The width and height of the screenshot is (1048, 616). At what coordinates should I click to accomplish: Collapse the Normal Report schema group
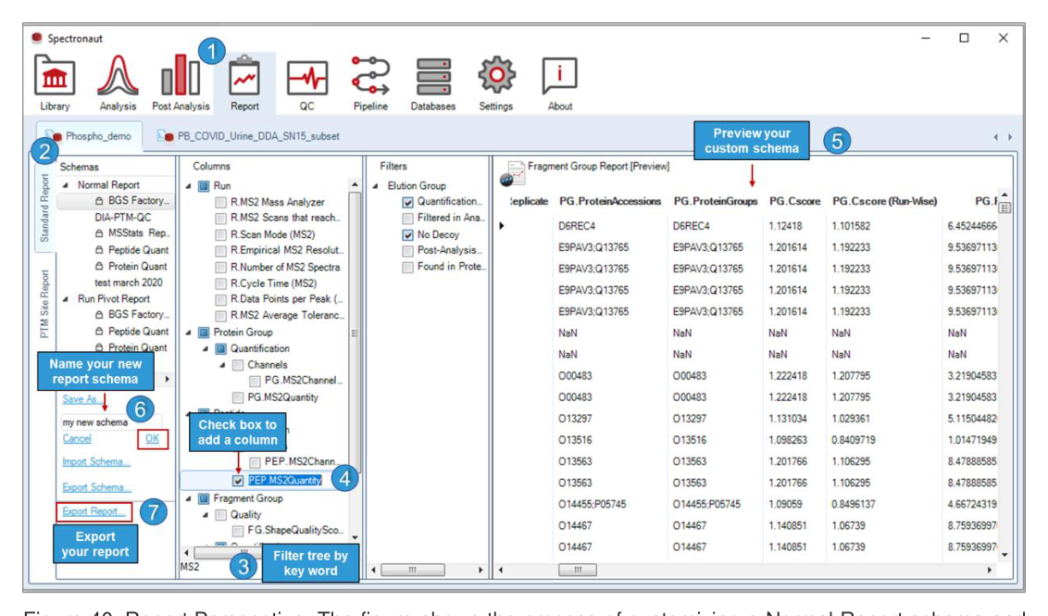pos(66,185)
